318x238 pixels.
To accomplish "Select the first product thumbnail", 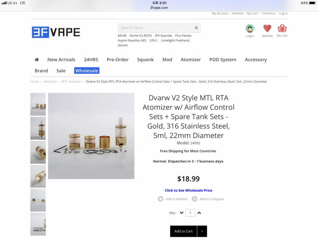I will (38, 104).
